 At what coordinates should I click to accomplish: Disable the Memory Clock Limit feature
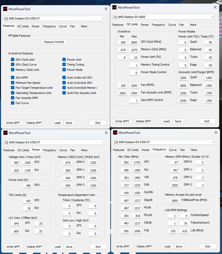coord(13,70)
